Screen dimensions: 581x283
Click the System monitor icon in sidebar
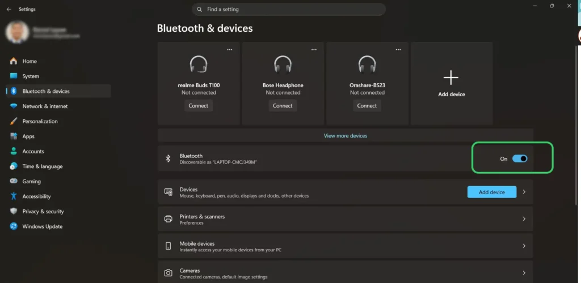(14, 76)
